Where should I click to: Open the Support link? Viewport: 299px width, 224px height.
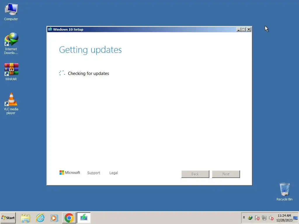pos(94,173)
